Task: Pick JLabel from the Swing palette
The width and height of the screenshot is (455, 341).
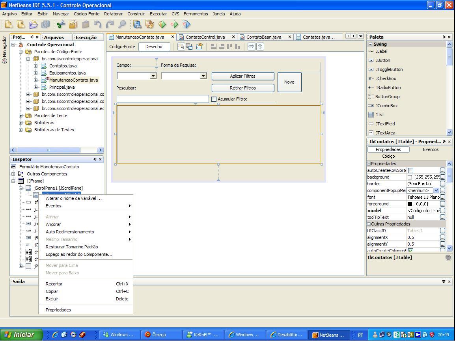Action: click(381, 51)
